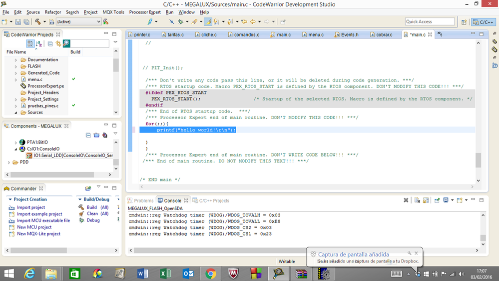499x281 pixels.
Task: Click the Debug link in Commander
Action: [x=93, y=220]
